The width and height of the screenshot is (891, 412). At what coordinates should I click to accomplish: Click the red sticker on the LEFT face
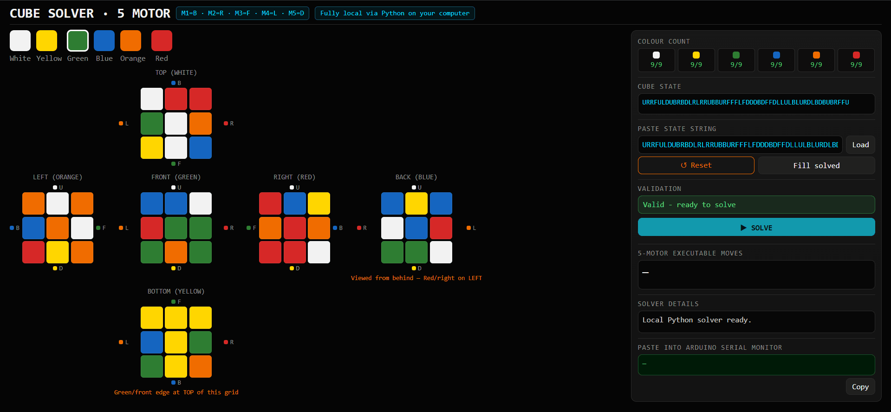click(x=33, y=252)
